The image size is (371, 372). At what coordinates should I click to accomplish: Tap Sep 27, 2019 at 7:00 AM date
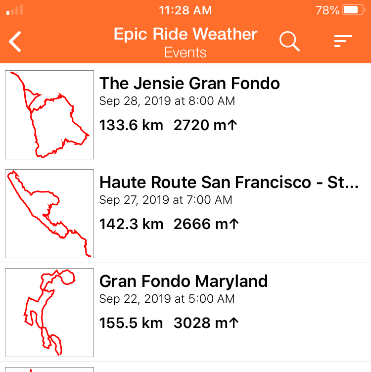[x=166, y=200]
